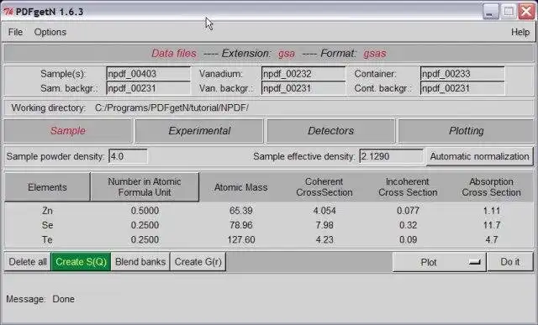Open the Help menu
This screenshot has height=325, width=538.
(520, 32)
